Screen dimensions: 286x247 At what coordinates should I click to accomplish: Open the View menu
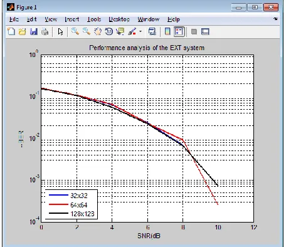[51, 19]
